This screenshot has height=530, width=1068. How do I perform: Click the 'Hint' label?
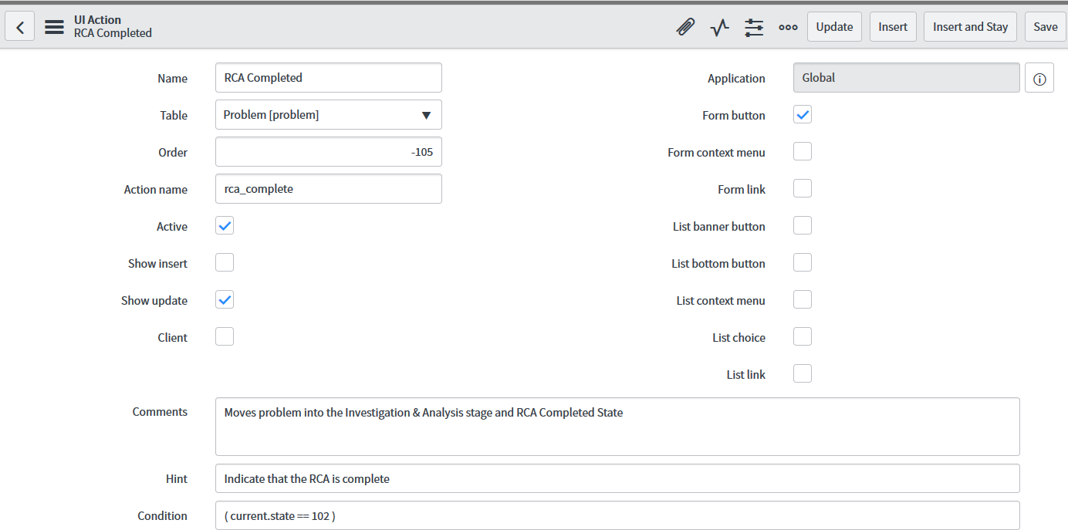pyautogui.click(x=177, y=479)
